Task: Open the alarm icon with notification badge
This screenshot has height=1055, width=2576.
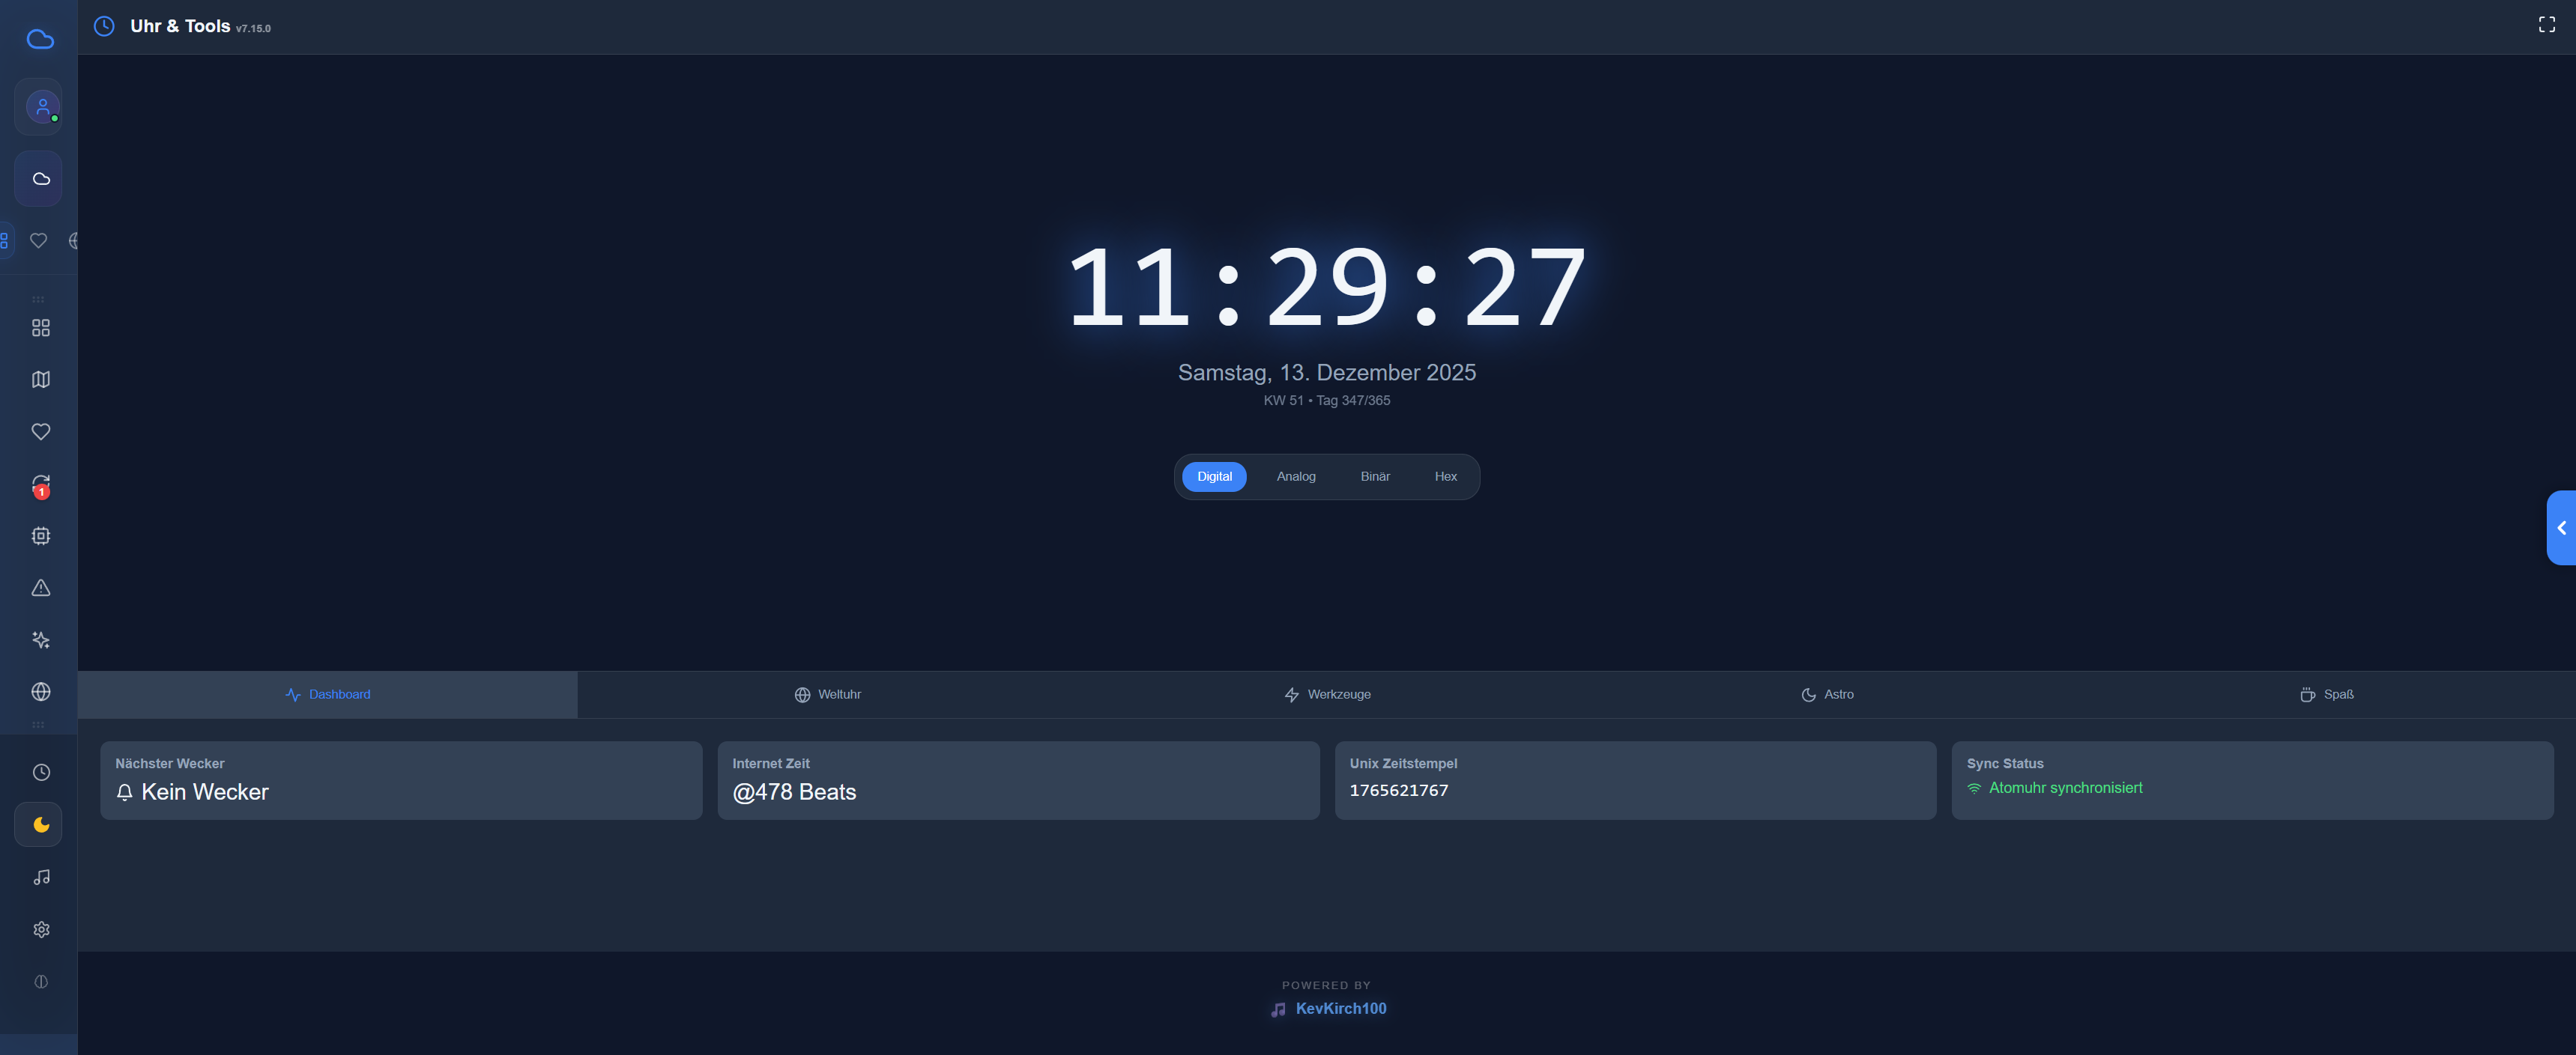Action: 40,484
